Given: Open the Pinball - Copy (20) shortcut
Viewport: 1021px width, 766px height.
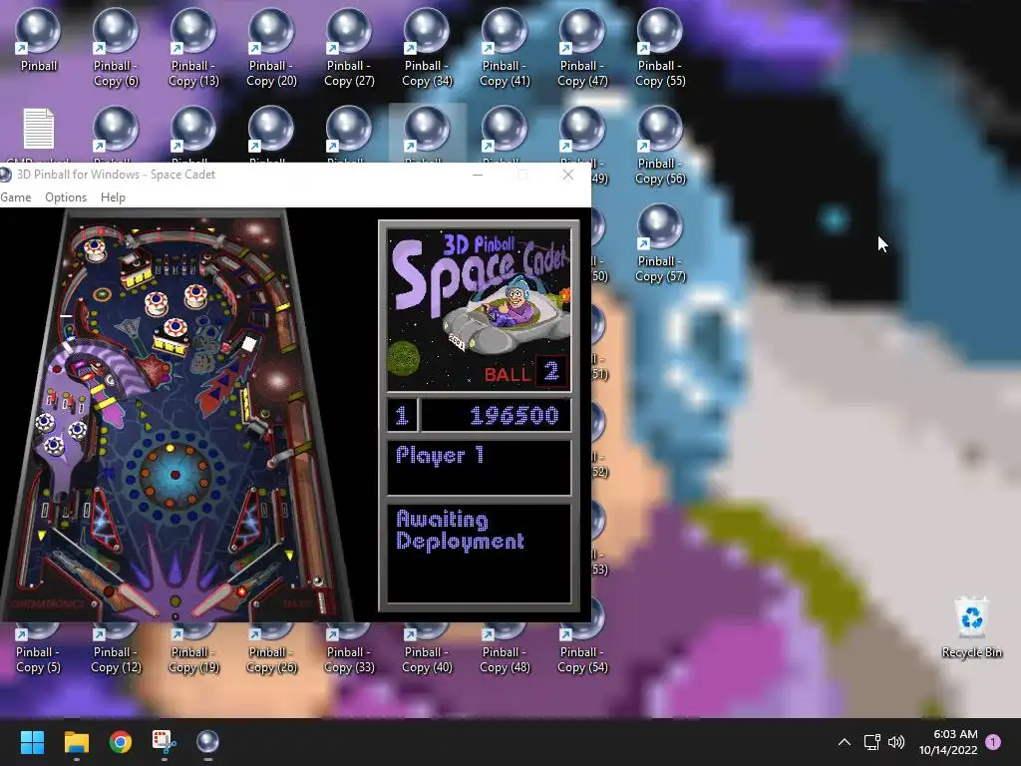Looking at the screenshot, I should coord(271,48).
